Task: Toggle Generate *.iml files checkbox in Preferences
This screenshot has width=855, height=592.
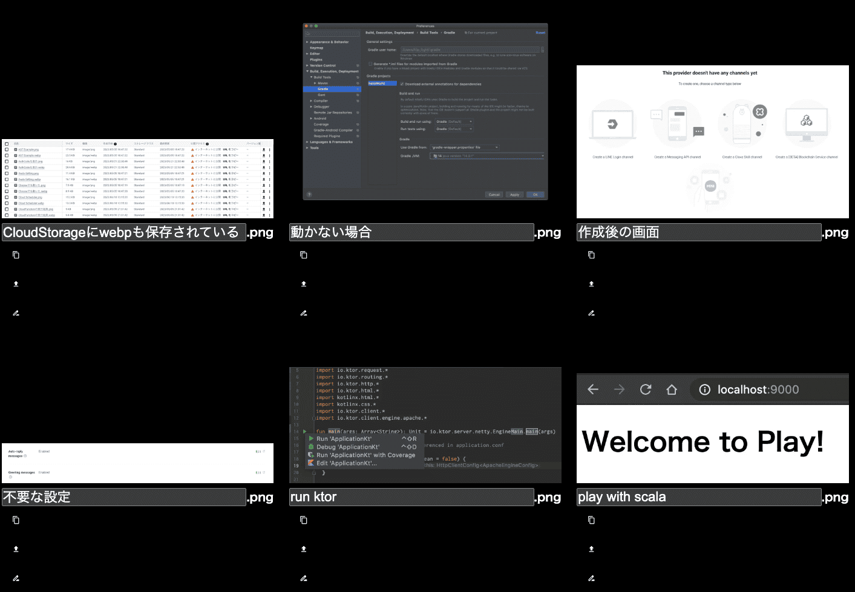Action: (x=370, y=63)
